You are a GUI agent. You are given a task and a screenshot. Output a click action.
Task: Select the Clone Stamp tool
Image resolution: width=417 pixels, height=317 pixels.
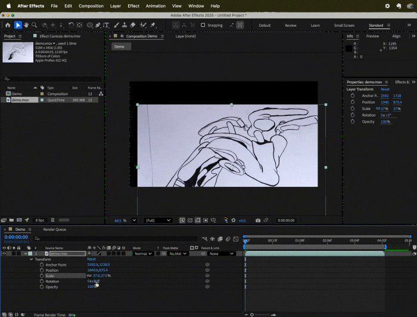coord(124,25)
